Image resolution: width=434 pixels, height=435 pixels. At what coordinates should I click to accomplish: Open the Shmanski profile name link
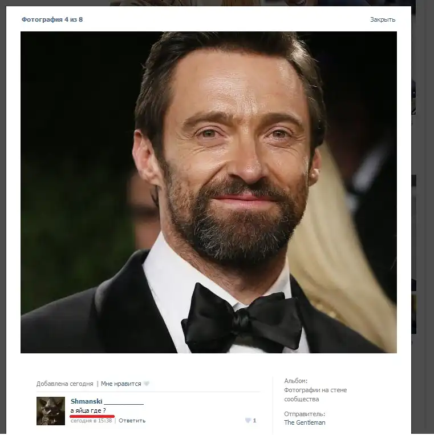(86, 401)
